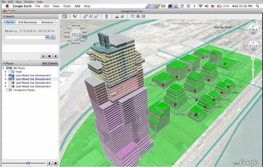Open the View menu in Google Earth menu bar

tap(56, 6)
